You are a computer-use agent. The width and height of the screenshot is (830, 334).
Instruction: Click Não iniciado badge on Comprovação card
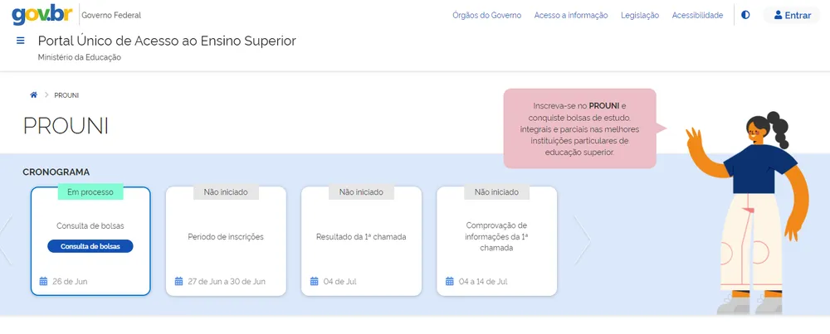point(497,192)
